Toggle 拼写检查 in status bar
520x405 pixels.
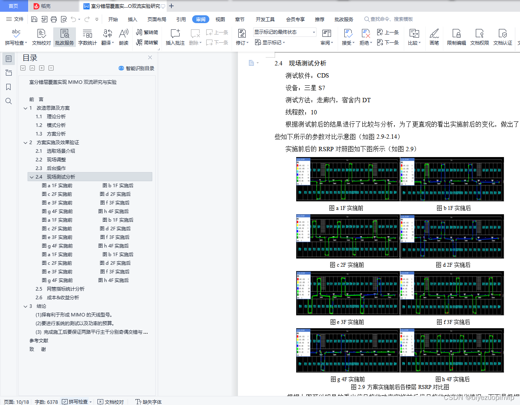click(x=77, y=401)
